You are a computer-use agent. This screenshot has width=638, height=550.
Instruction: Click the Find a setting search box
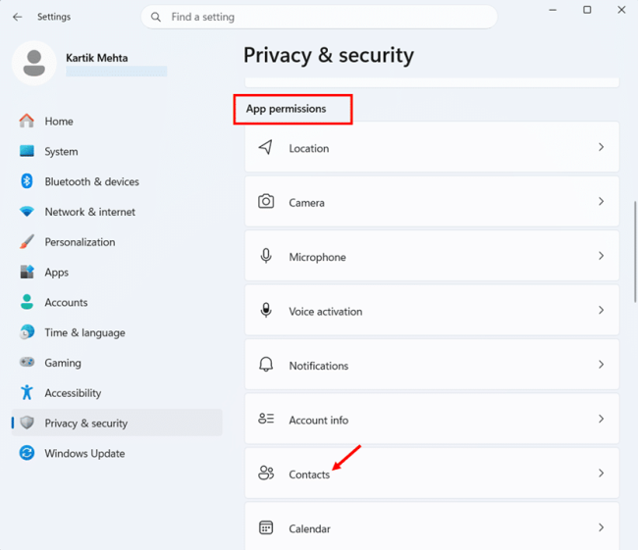tap(319, 17)
